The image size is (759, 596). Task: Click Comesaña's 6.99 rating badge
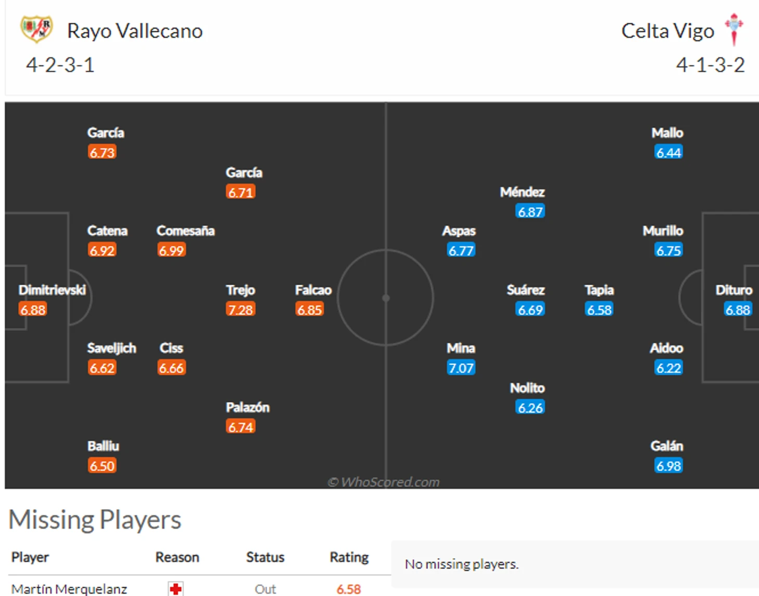coord(172,250)
